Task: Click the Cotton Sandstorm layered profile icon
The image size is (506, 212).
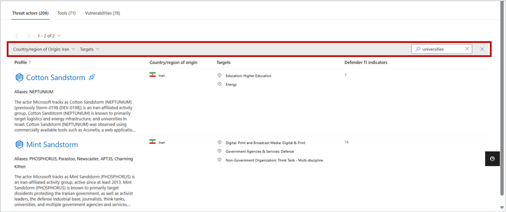Action: (20, 77)
